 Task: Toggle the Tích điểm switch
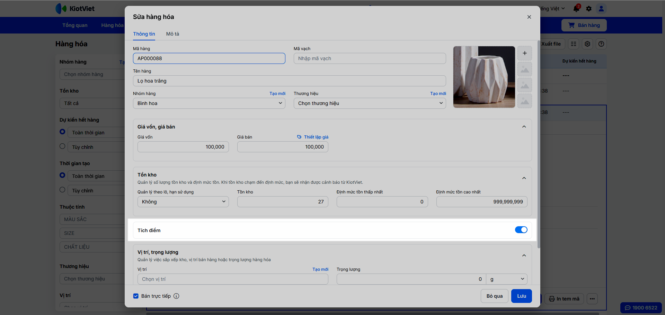[521, 230]
